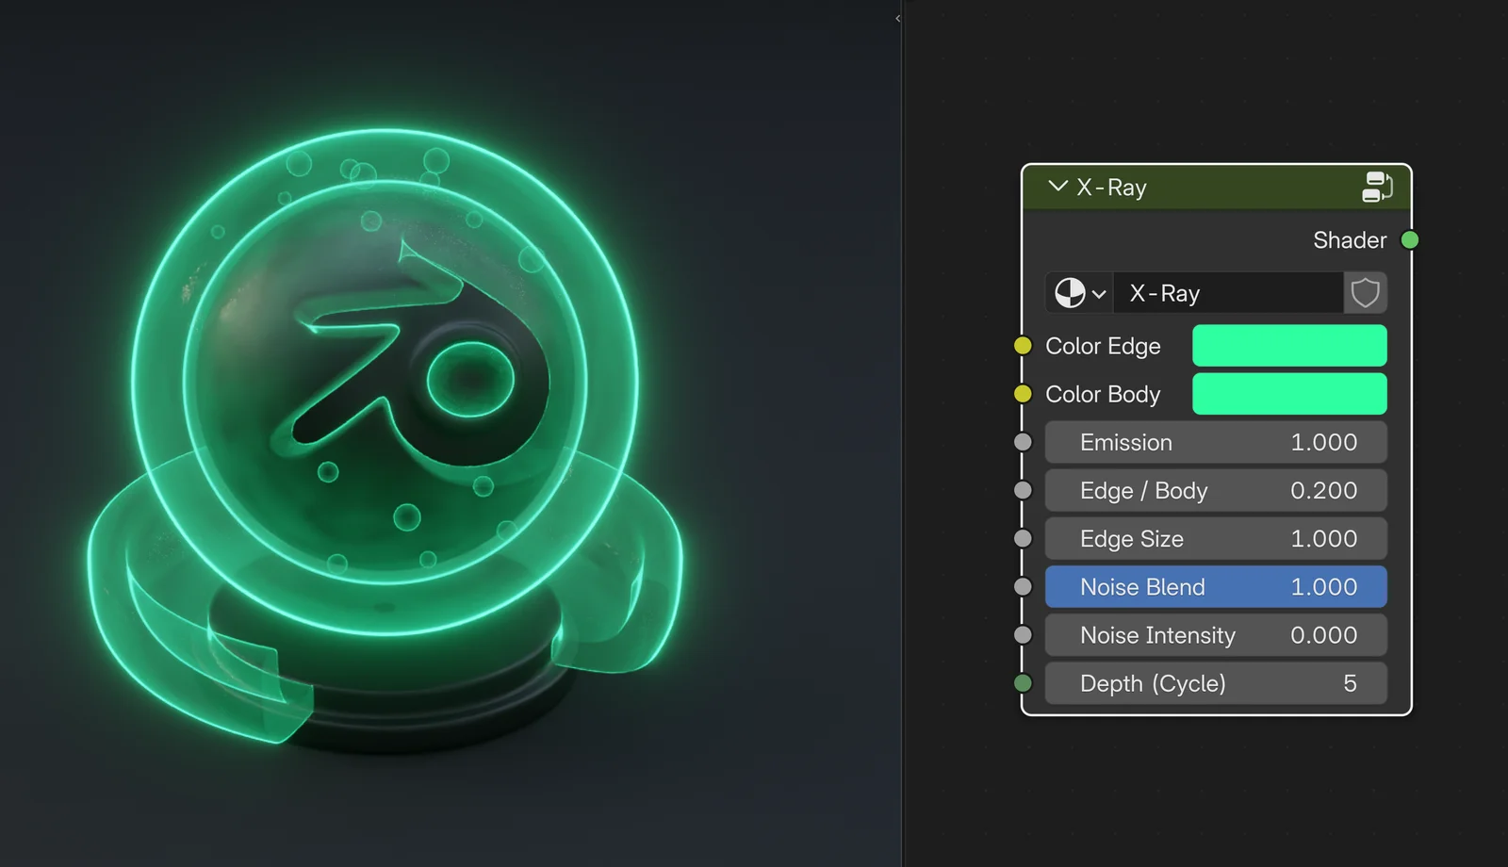
Task: Click the yellow Color Body input socket
Action: [1023, 394]
